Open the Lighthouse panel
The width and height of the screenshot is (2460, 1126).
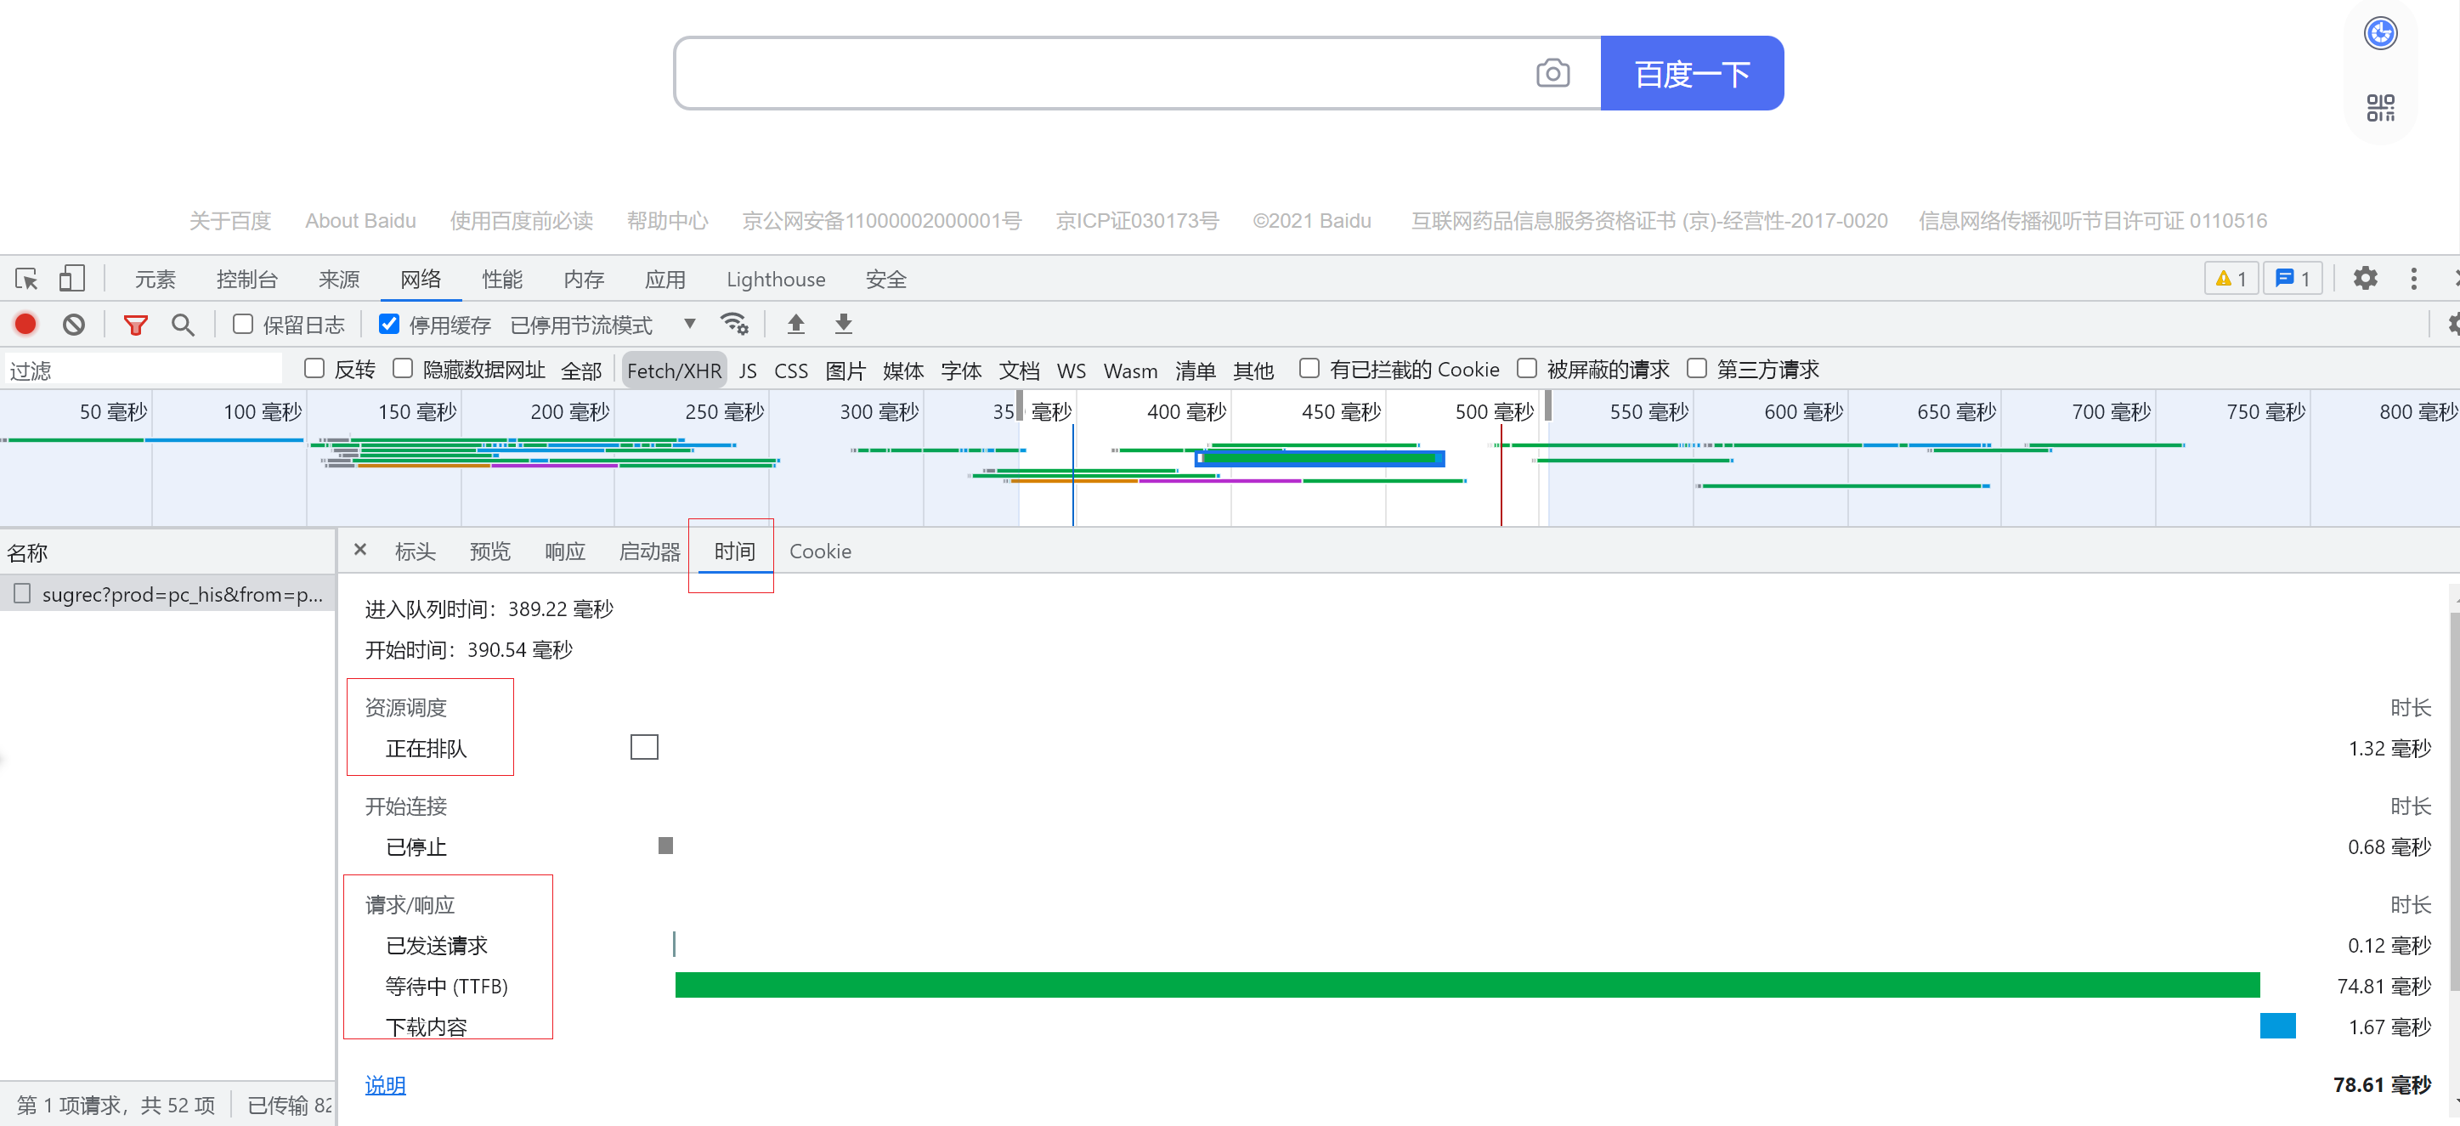tap(774, 279)
